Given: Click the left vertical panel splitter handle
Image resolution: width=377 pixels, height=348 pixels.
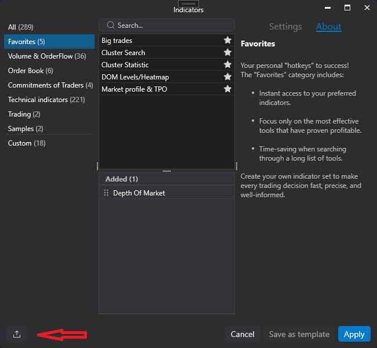Looking at the screenshot, I should point(97,166).
